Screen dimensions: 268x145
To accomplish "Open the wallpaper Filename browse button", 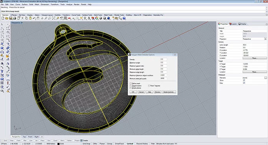I will click(265, 78).
